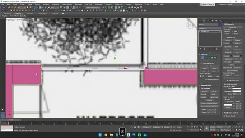Select Edge sub-object level icon

tap(206, 58)
